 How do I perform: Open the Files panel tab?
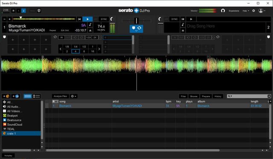pyautogui.click(x=183, y=96)
